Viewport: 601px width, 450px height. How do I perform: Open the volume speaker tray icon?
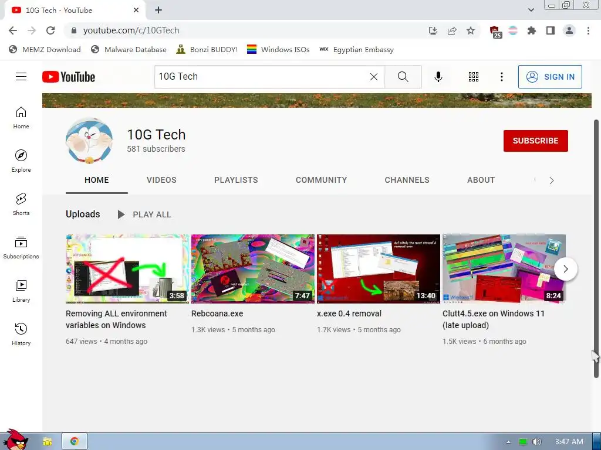536,442
